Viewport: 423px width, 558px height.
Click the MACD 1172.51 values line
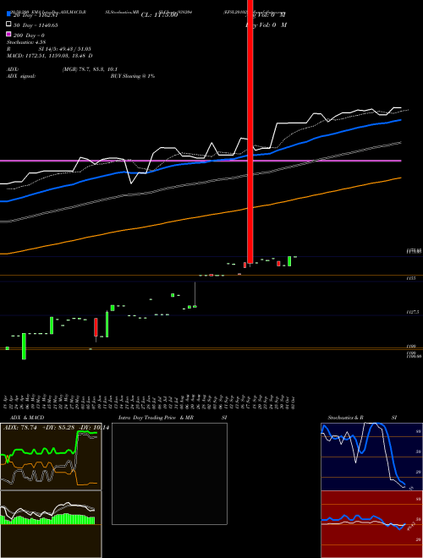click(50, 56)
